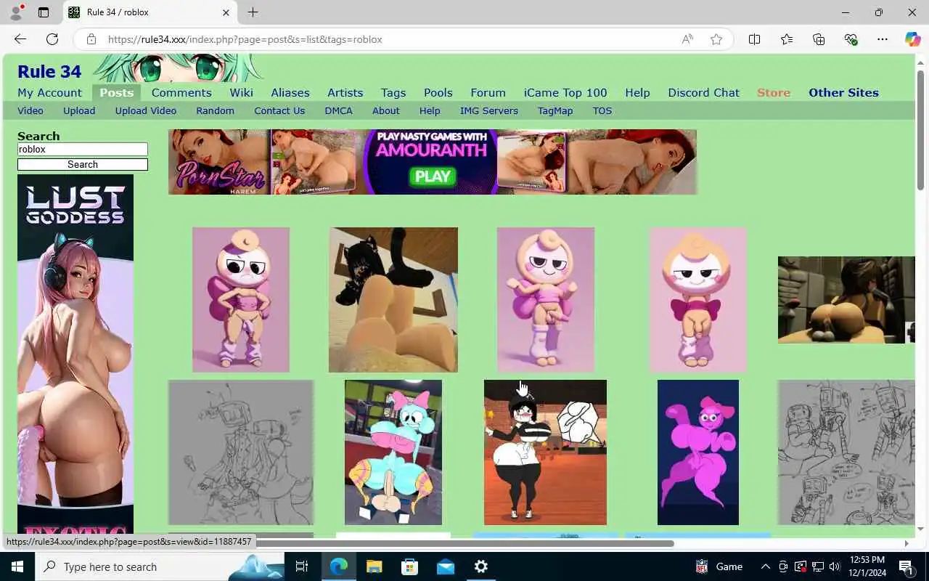Open the Contact Us submenu link
The width and height of the screenshot is (929, 581).
click(279, 111)
